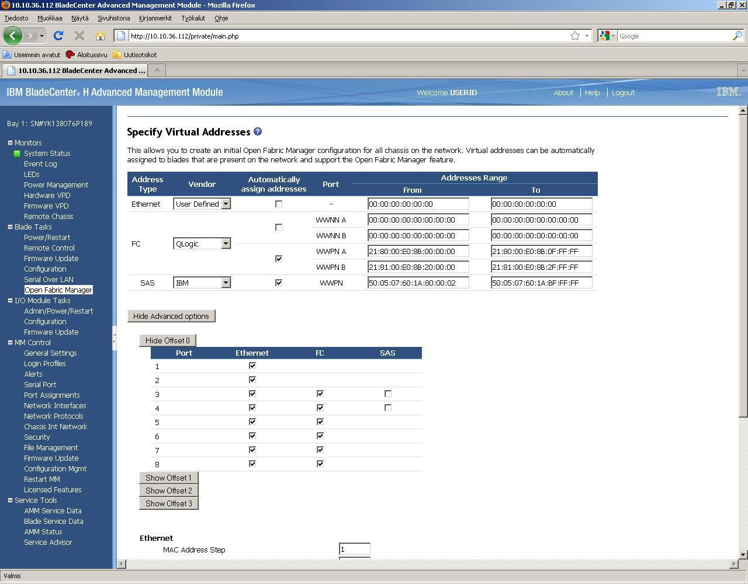The image size is (748, 584).
Task: Uncheck SAS automatically assign addresses checkbox
Action: click(x=279, y=282)
